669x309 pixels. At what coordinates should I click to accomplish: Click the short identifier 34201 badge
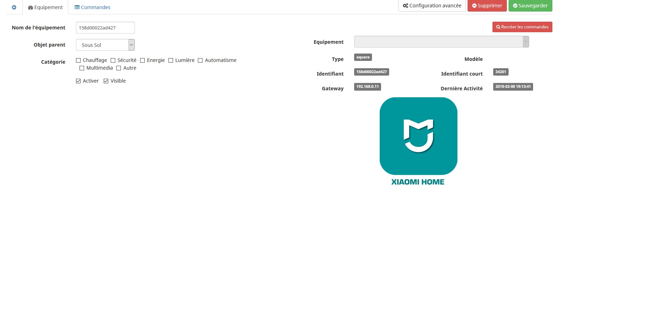point(501,72)
